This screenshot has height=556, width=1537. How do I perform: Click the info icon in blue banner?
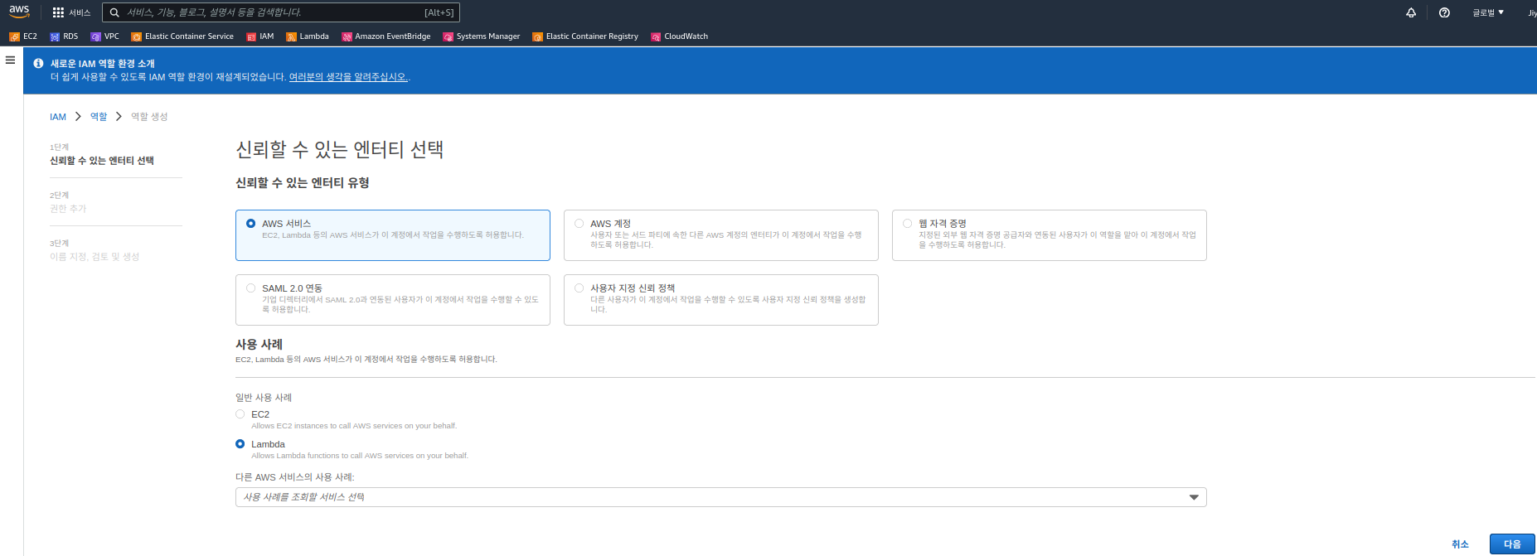[38, 63]
